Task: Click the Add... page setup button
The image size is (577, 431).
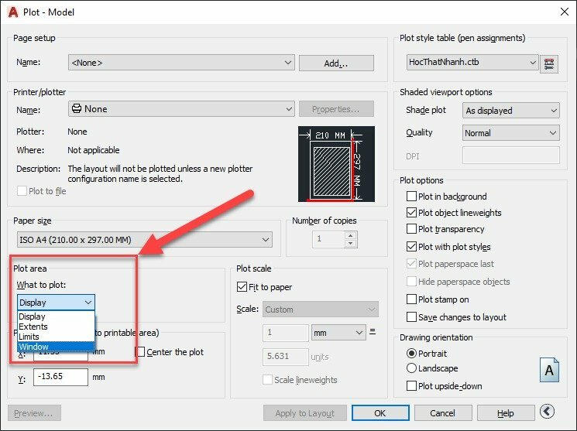Action: [335, 63]
